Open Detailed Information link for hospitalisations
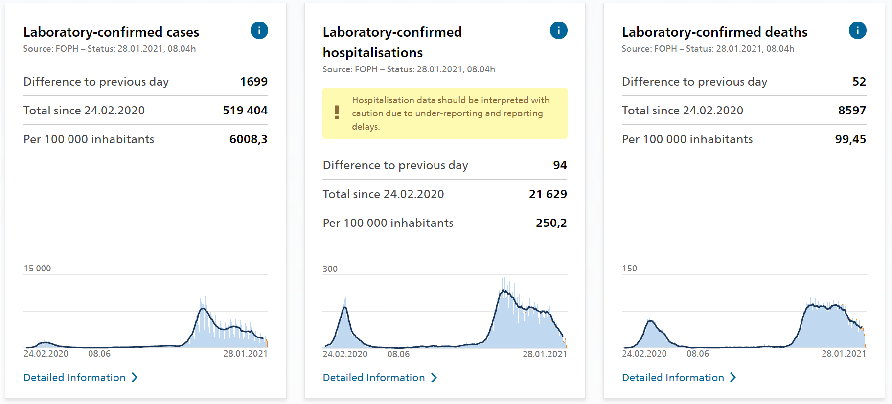Screen dimensions: 892x404 [374, 377]
